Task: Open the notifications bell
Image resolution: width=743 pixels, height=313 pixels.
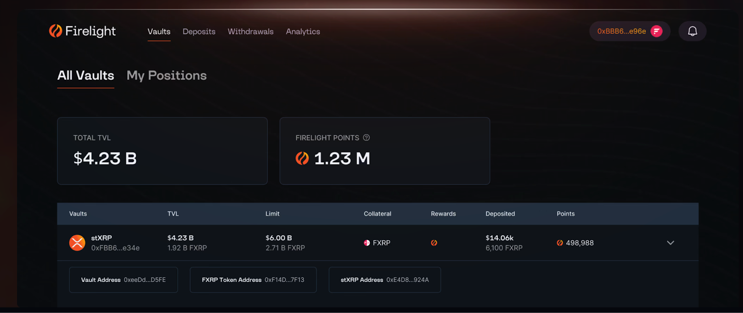Action: [692, 31]
